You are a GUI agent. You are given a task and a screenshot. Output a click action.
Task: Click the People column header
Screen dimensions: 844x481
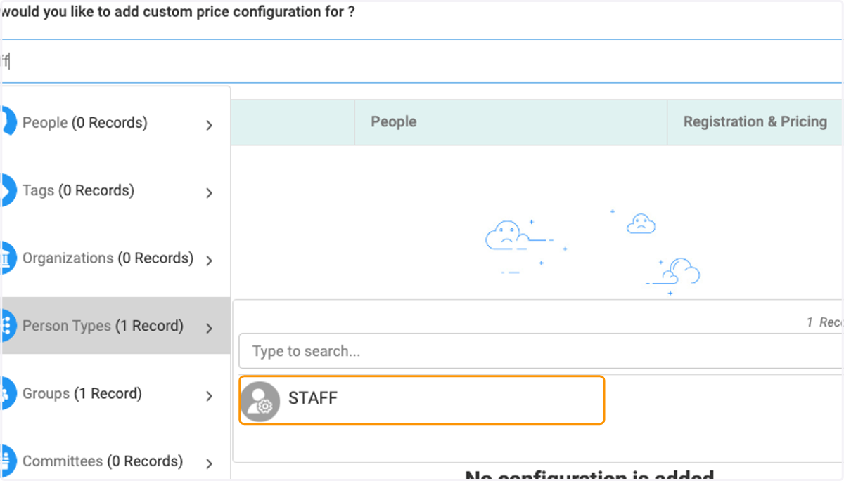point(511,122)
